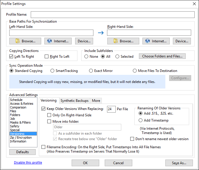
Task: Click the left-hand side Internet globe button
Action: 58,41
